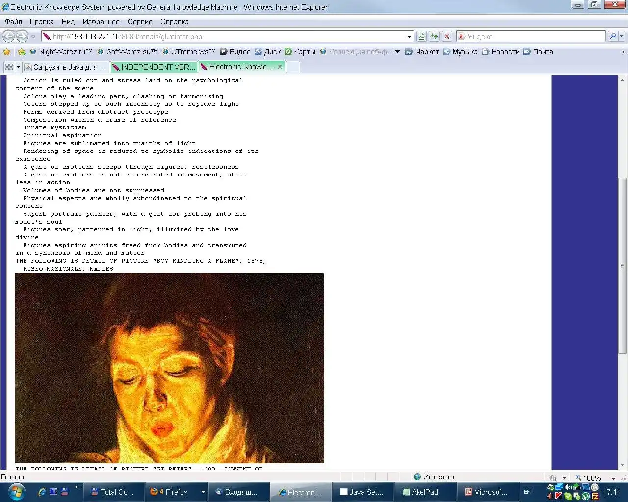Open the Диск favorite link
The height and width of the screenshot is (502, 628).
click(267, 51)
